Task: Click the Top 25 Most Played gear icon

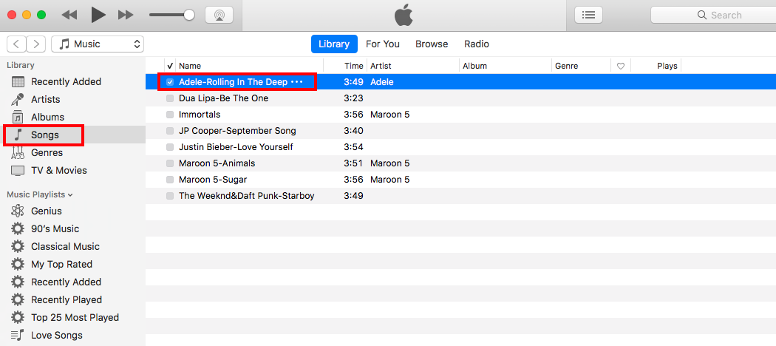Action: pos(18,318)
